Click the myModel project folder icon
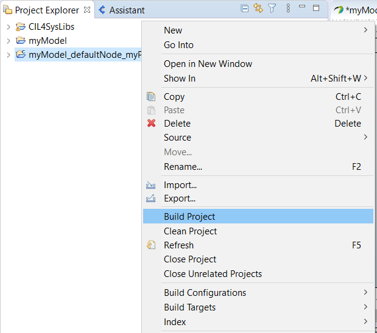377x333 pixels. [21, 41]
